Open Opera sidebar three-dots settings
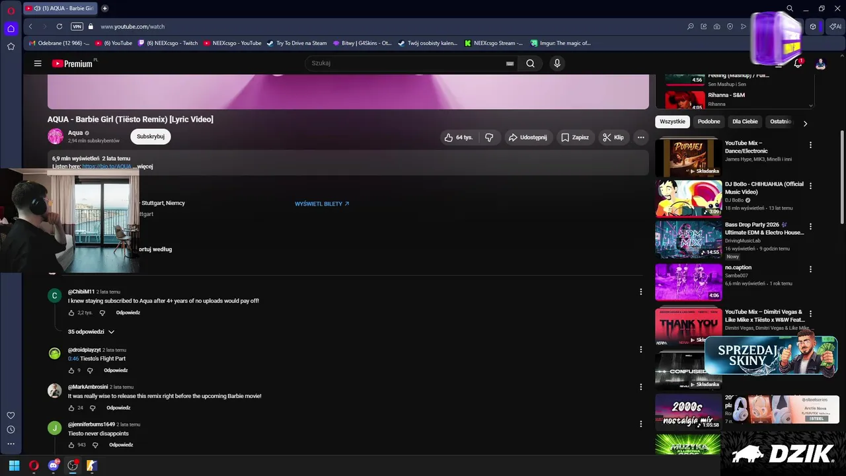 tap(11, 444)
